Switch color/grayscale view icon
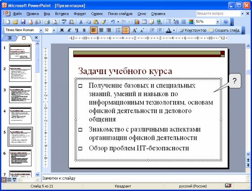The image size is (252, 191). pyautogui.click(x=191, y=22)
